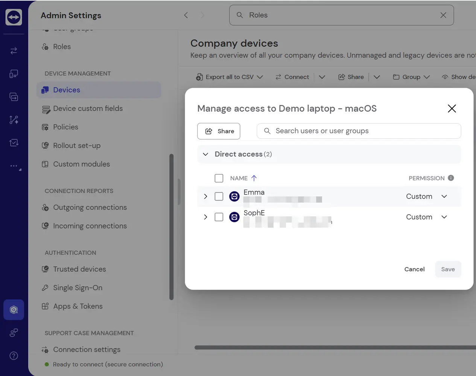
Task: Click Cancel in the dialog
Action: [414, 269]
